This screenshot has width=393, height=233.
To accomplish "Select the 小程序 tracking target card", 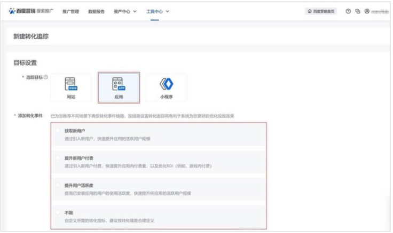I will (x=167, y=88).
